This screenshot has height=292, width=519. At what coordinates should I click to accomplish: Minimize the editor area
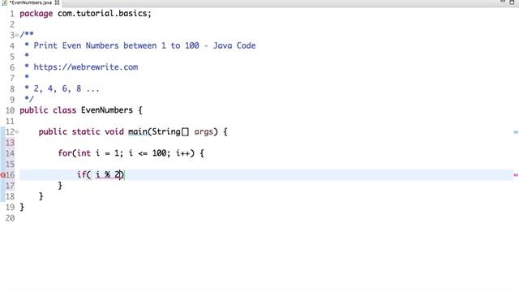click(x=503, y=2)
